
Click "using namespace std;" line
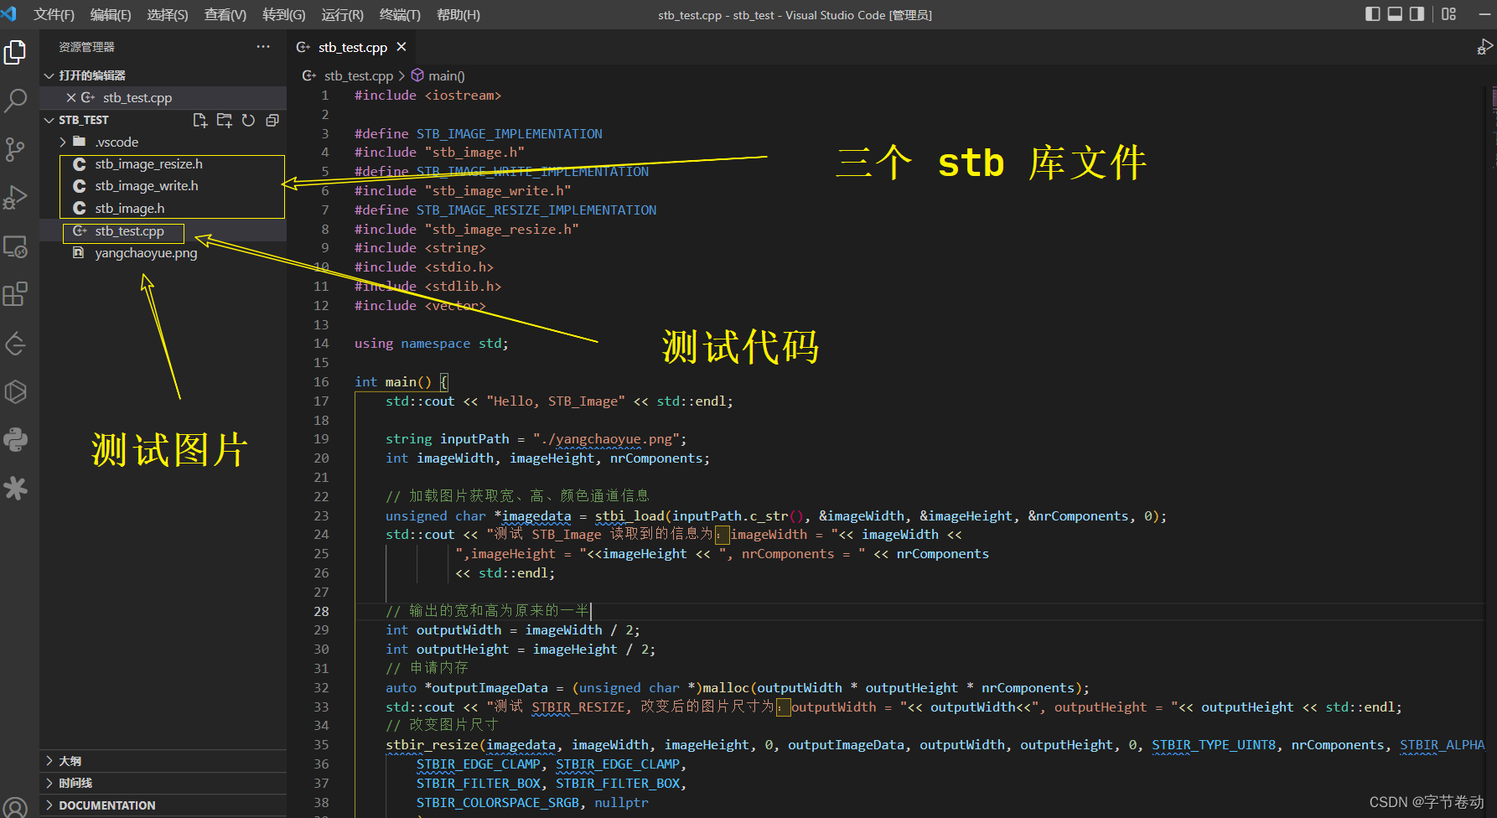tap(431, 344)
